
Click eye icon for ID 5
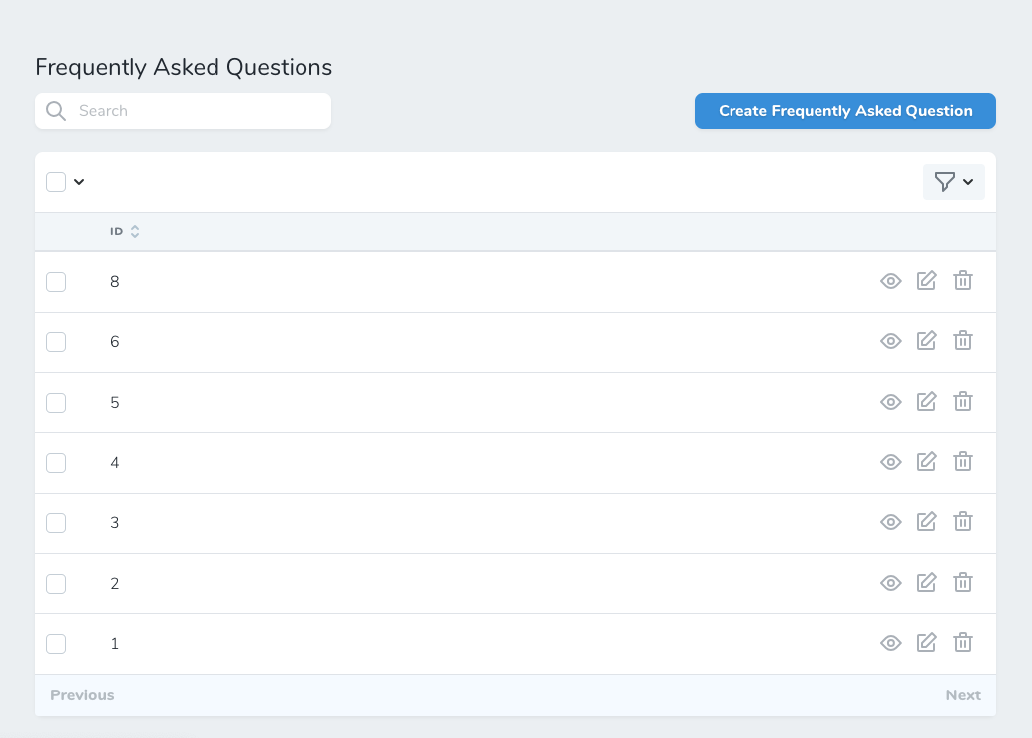point(890,402)
